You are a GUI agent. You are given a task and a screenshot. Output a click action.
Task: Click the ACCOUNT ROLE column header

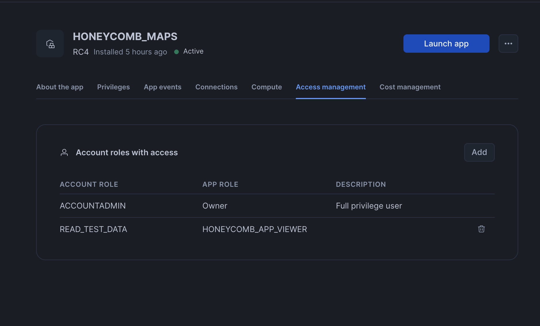click(89, 184)
